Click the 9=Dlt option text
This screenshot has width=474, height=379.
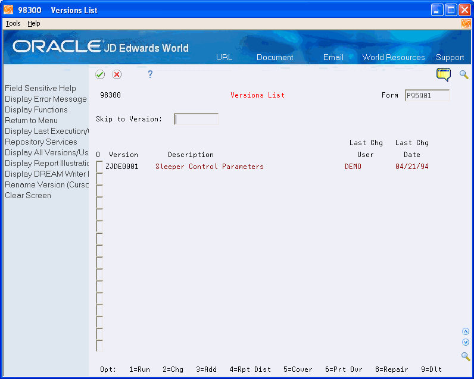click(x=431, y=369)
